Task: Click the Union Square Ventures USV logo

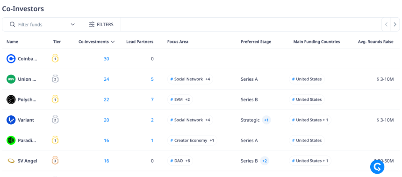Action: click(11, 79)
